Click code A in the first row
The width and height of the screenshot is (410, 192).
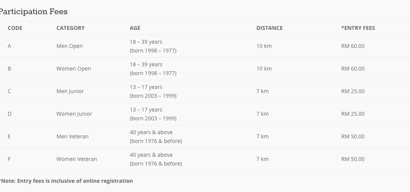[9, 46]
